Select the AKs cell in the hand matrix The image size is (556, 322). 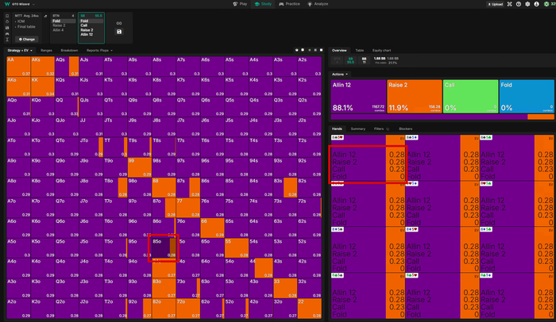click(x=43, y=67)
